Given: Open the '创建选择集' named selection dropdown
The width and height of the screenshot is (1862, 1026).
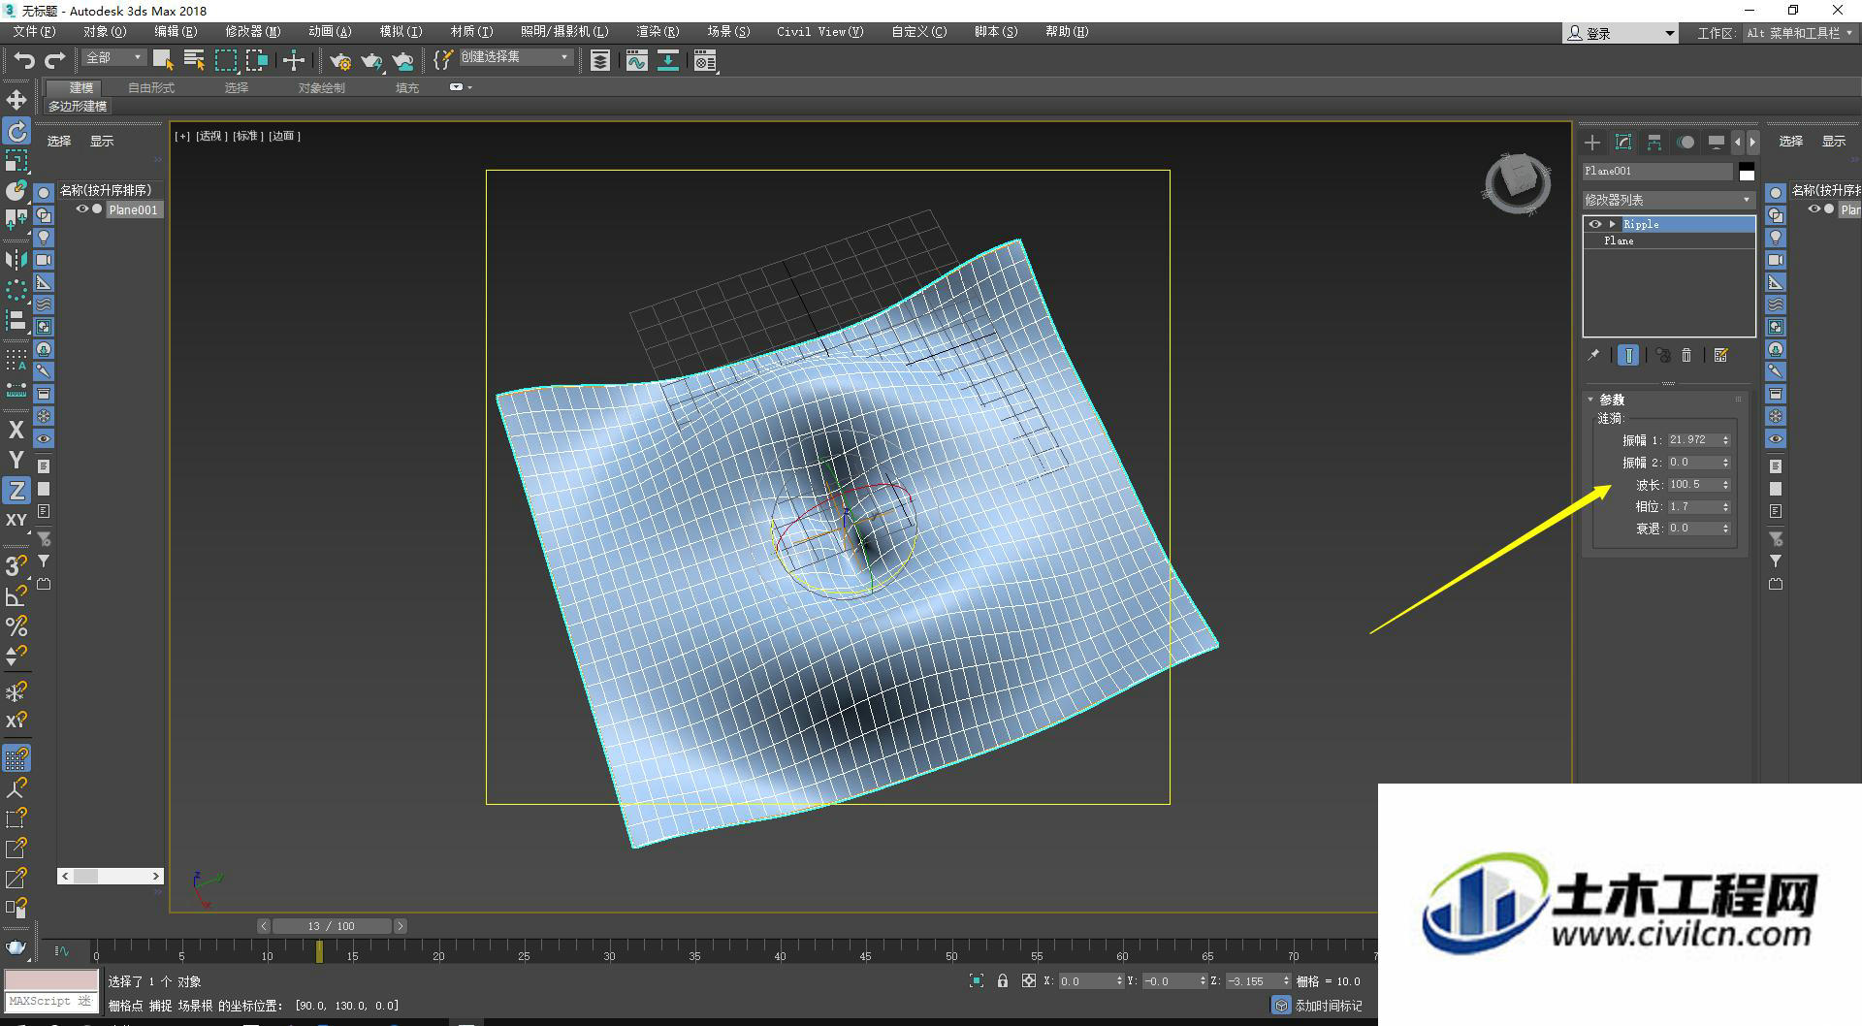Looking at the screenshot, I should point(515,58).
